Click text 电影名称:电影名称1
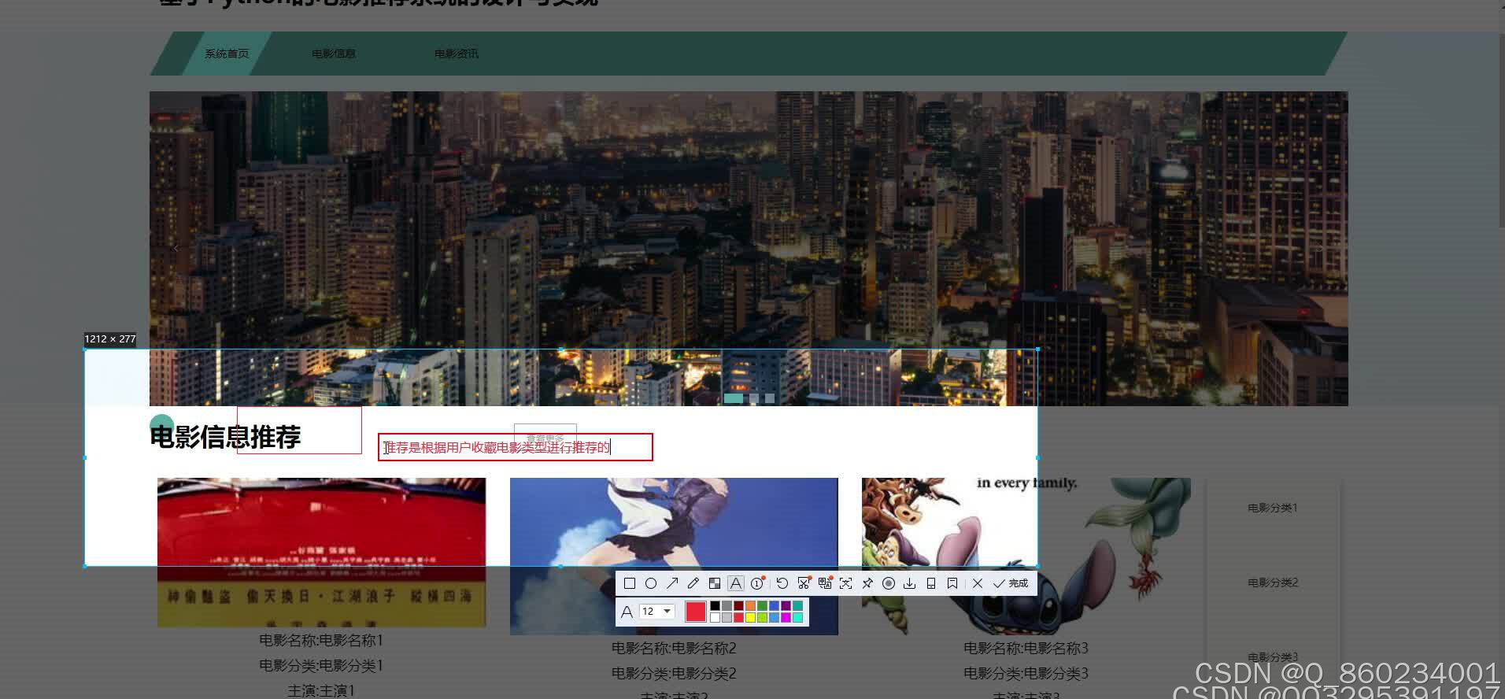The width and height of the screenshot is (1505, 699). point(321,641)
